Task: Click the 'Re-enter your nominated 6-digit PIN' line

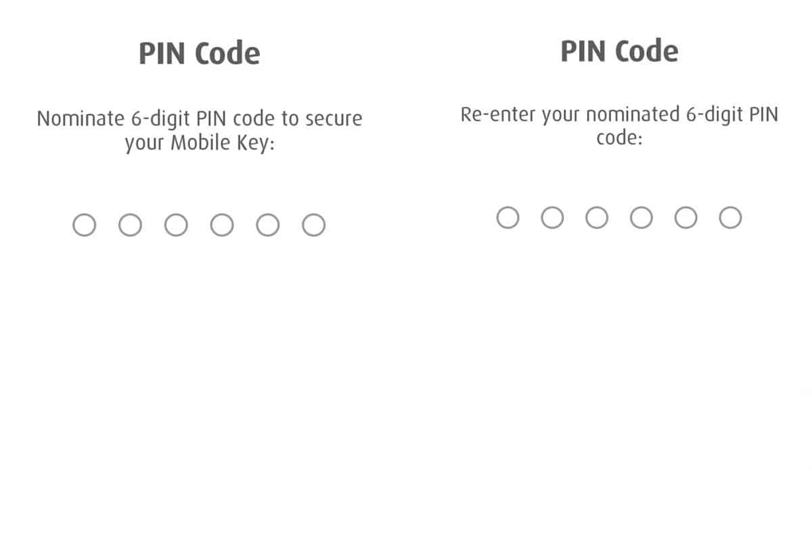Action: (x=619, y=114)
